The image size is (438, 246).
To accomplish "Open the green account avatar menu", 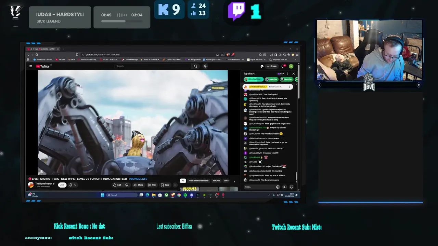I will coord(291,66).
